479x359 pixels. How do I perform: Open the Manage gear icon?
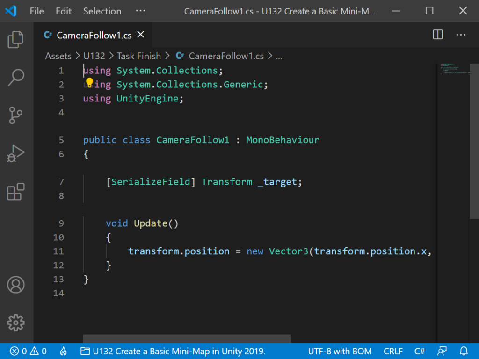16,323
